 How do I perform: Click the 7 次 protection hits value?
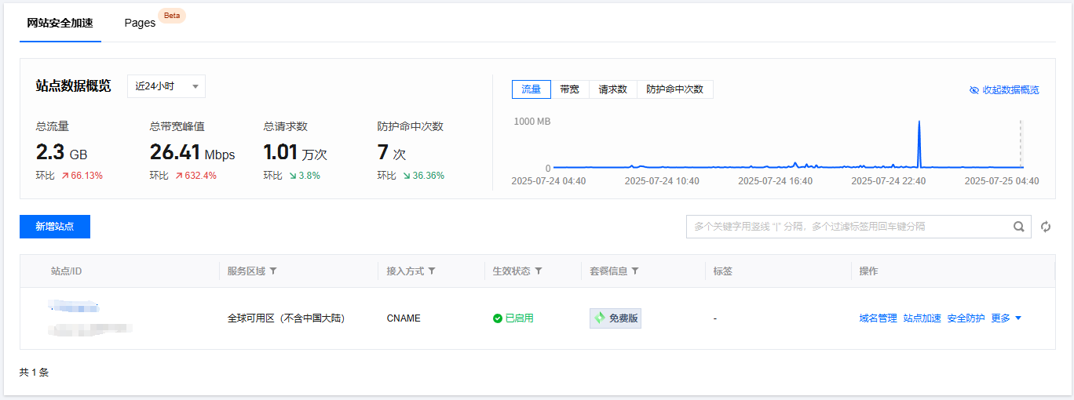392,153
